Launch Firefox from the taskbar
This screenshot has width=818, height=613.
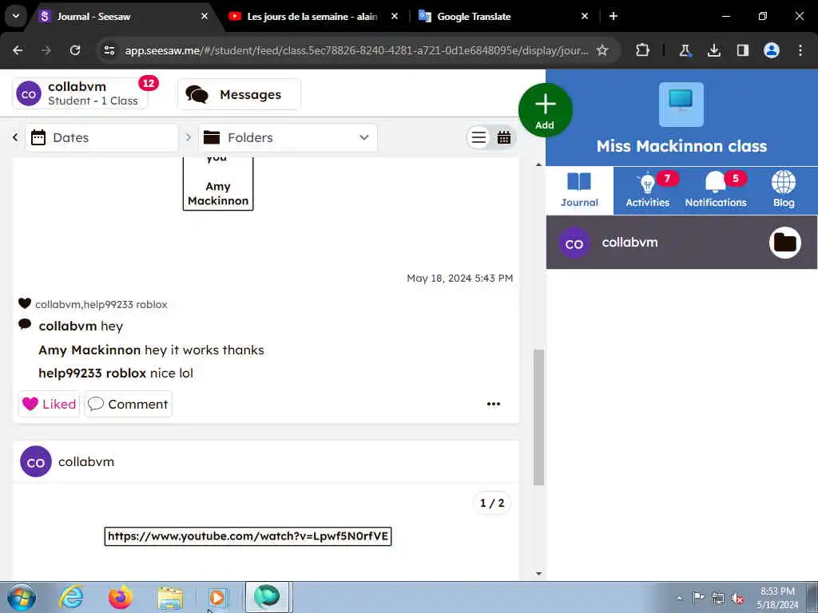[x=120, y=597]
